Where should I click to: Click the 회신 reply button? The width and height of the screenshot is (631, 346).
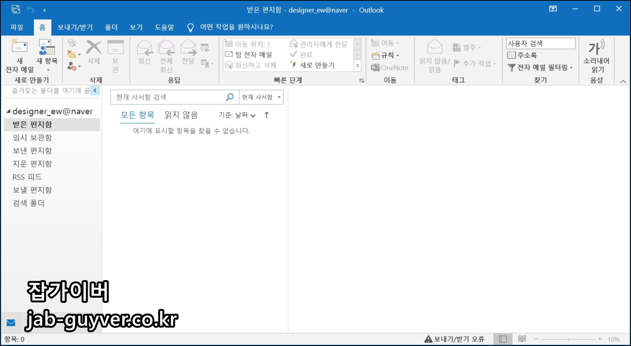click(x=144, y=53)
